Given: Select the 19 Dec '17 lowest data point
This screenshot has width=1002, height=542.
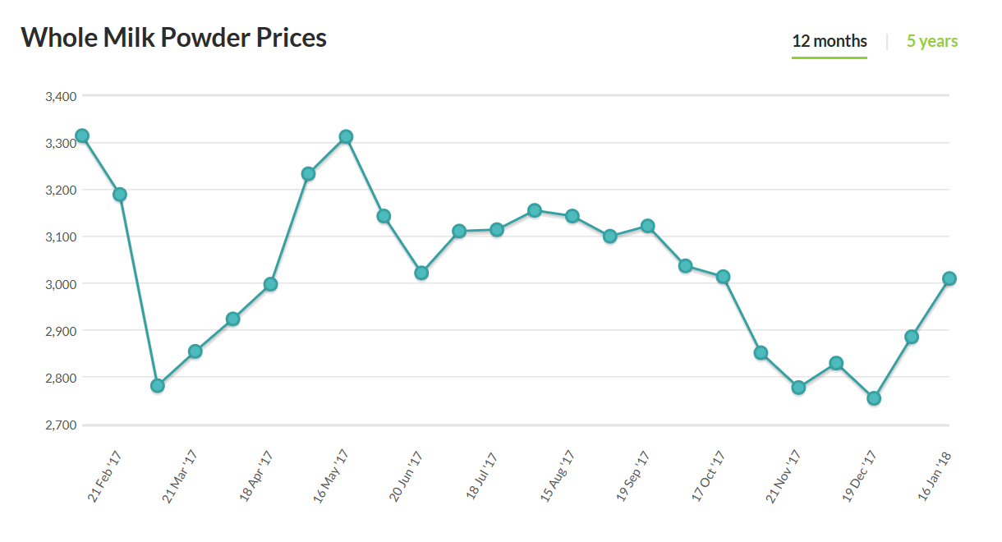Looking at the screenshot, I should [874, 398].
